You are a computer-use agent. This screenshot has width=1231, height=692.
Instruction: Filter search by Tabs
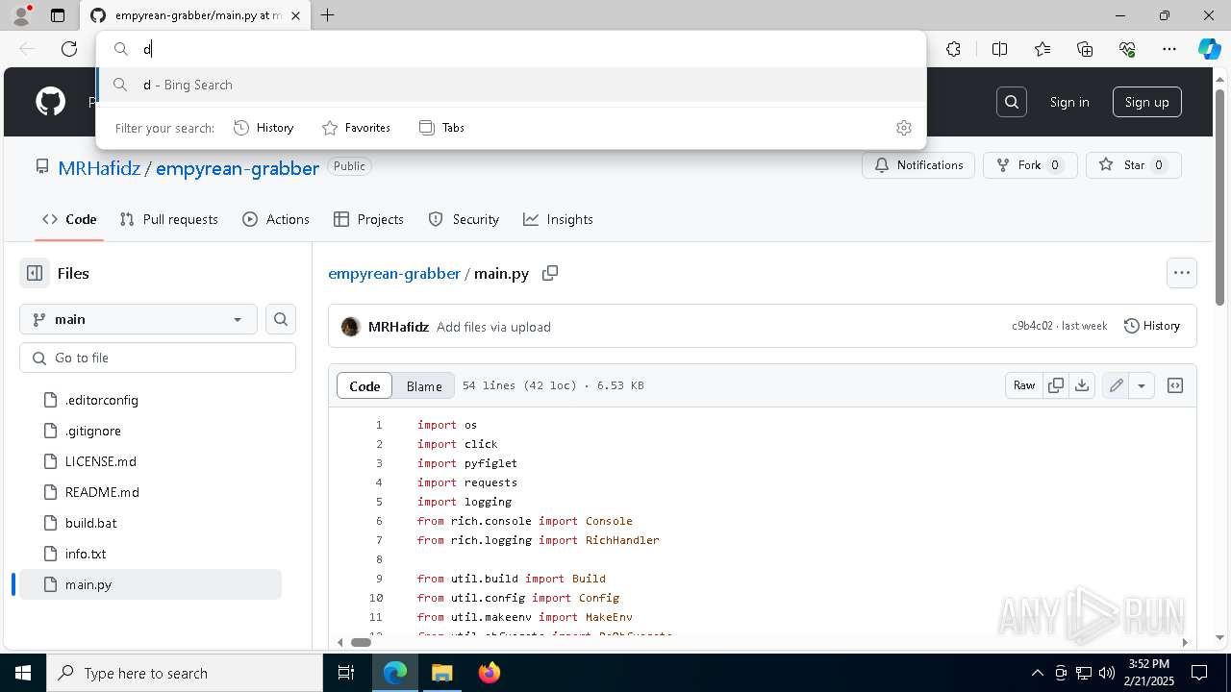click(441, 128)
